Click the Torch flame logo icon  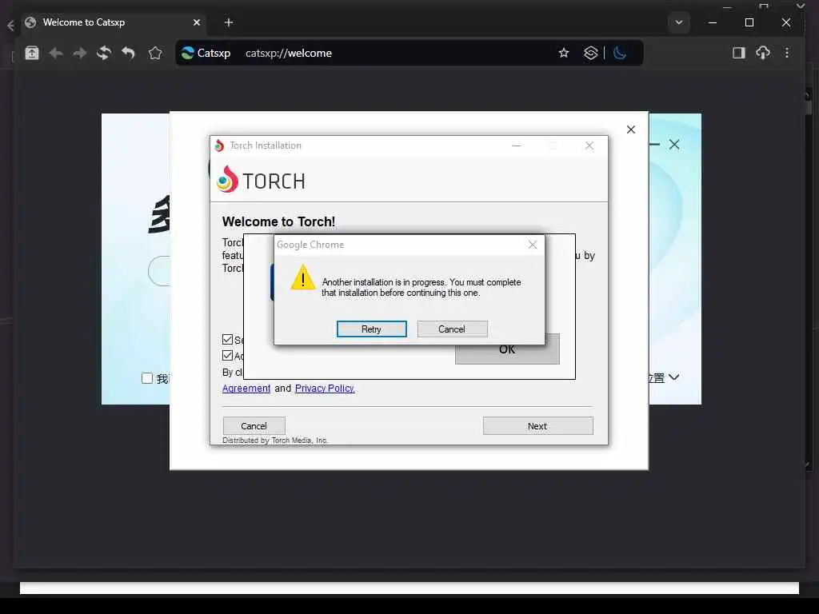[228, 179]
